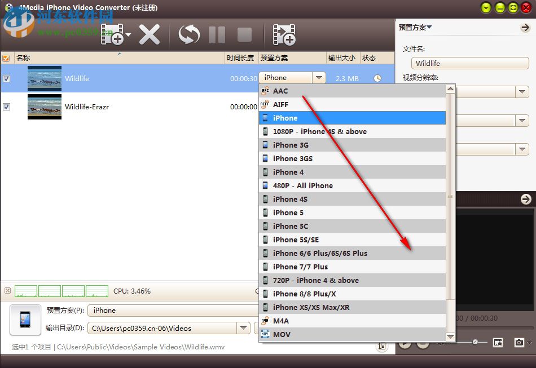Click the 时间长度 column header
Image resolution: width=536 pixels, height=368 pixels.
pos(241,57)
